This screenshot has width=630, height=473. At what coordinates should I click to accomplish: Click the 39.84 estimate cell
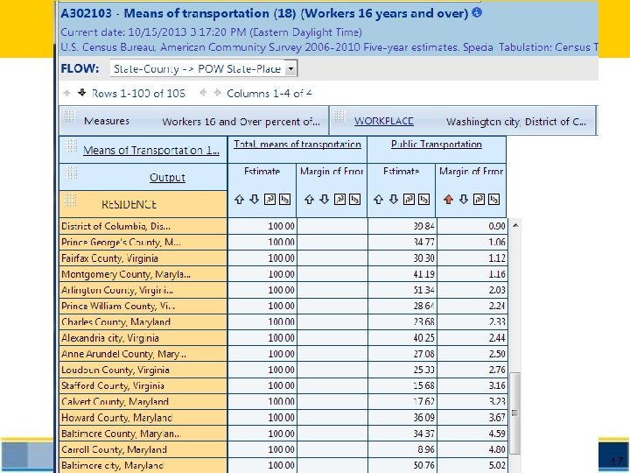(x=402, y=226)
